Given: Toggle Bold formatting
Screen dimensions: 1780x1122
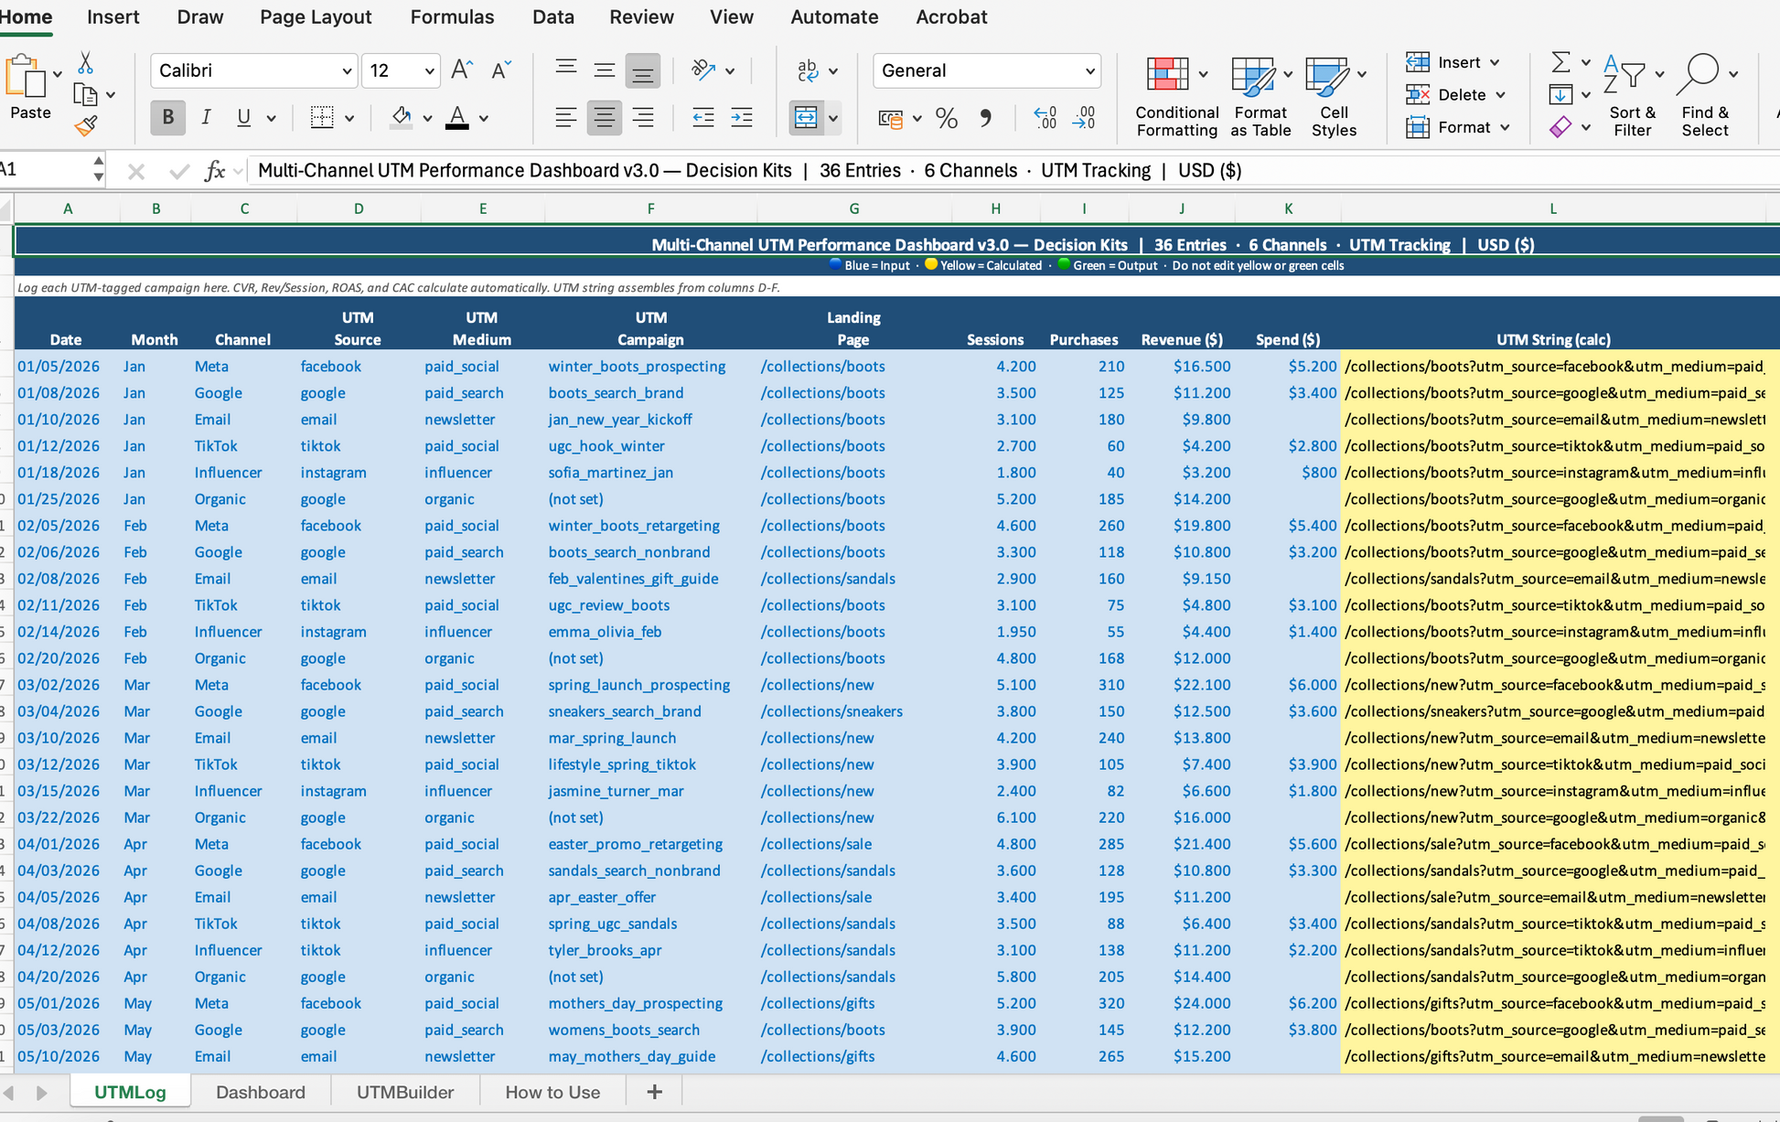Looking at the screenshot, I should pyautogui.click(x=167, y=118).
